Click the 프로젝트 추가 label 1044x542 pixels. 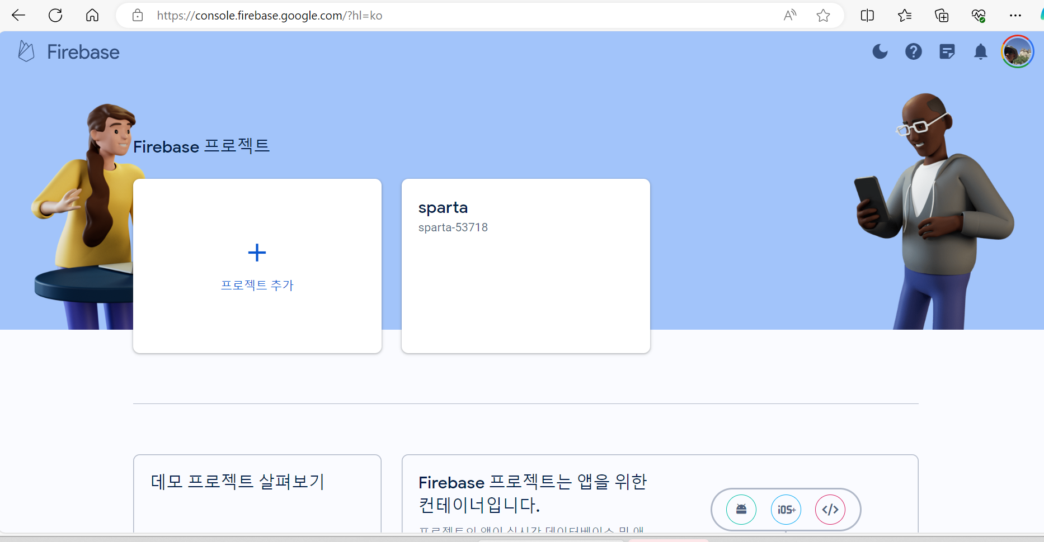[257, 285]
